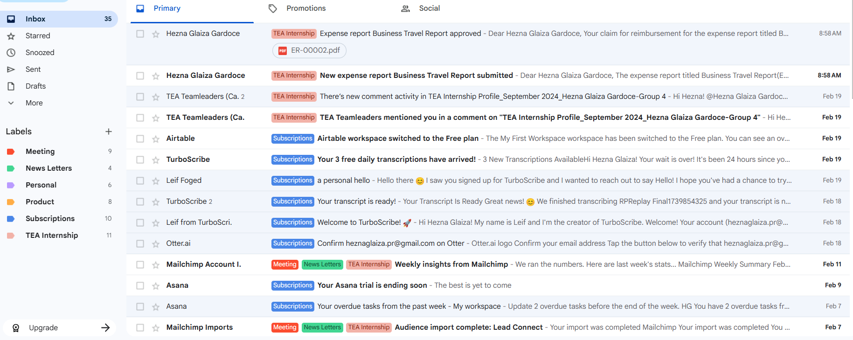This screenshot has width=853, height=340.
Task: Select checkbox for 'New expense report submitted' email
Action: coord(140,76)
